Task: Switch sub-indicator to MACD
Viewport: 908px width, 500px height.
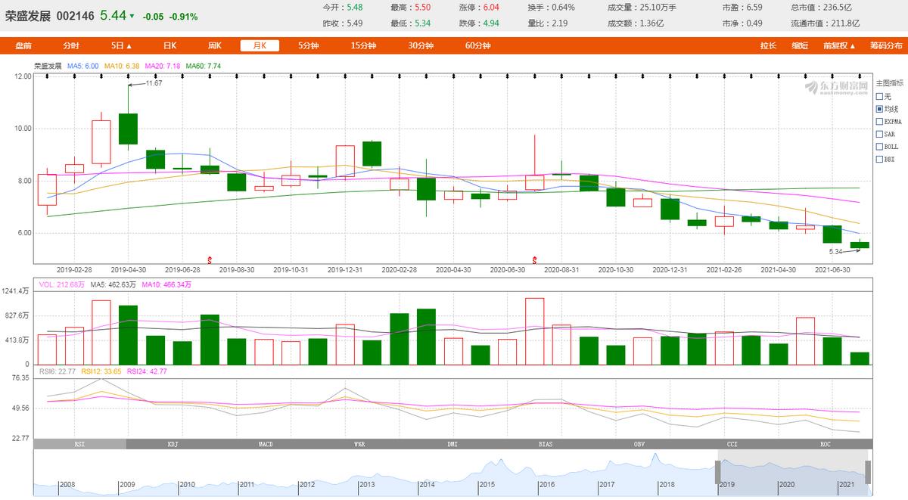Action: click(x=266, y=444)
